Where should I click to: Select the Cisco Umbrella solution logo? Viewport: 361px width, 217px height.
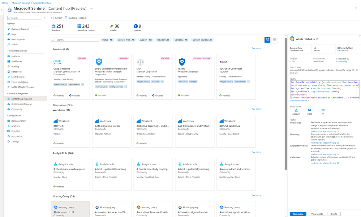(57, 62)
